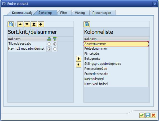Select Firmakode in the column list
The image size is (159, 121).
(116, 54)
